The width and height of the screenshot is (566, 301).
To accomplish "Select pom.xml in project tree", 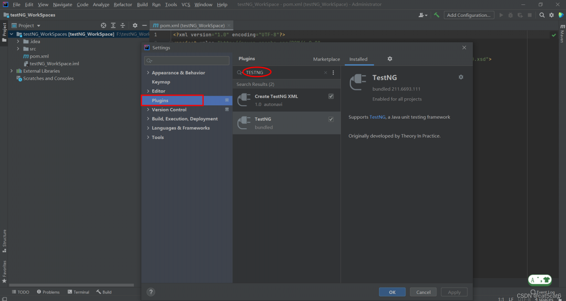I will (39, 56).
